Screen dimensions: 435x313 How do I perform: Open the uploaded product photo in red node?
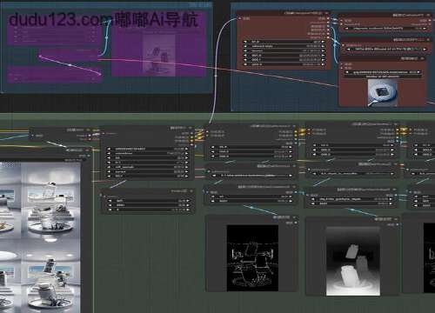coord(383,93)
